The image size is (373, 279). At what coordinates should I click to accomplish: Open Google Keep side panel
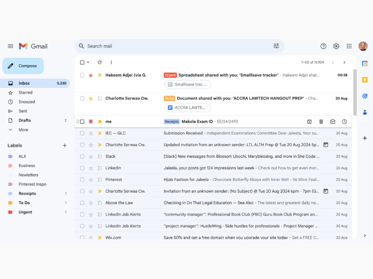pyautogui.click(x=365, y=80)
